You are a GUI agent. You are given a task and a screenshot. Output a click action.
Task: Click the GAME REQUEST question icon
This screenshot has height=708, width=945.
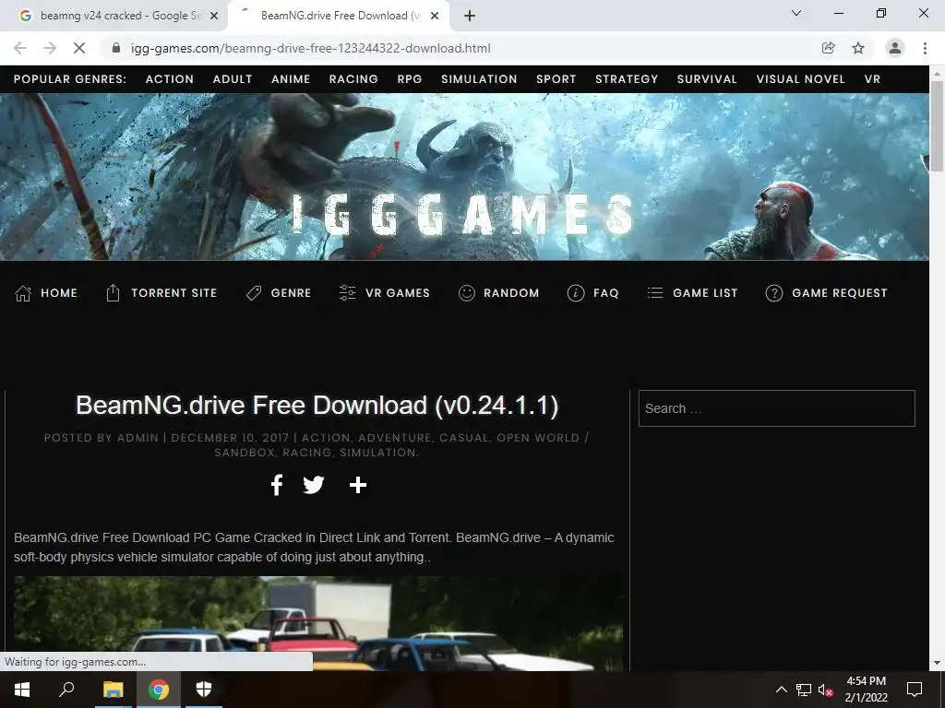(x=774, y=293)
